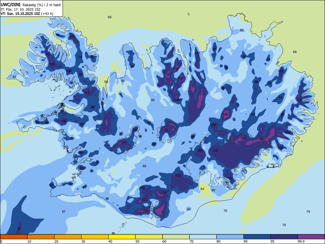Pick the 20–30 legend color swatch
Image resolution: width=325 pixels, height=244 pixels.
pos(68,237)
